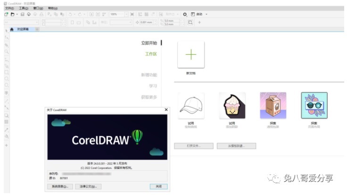This screenshot has height=195, width=347.
Task: Click the plus icon at property bar end
Action: click(x=199, y=22)
